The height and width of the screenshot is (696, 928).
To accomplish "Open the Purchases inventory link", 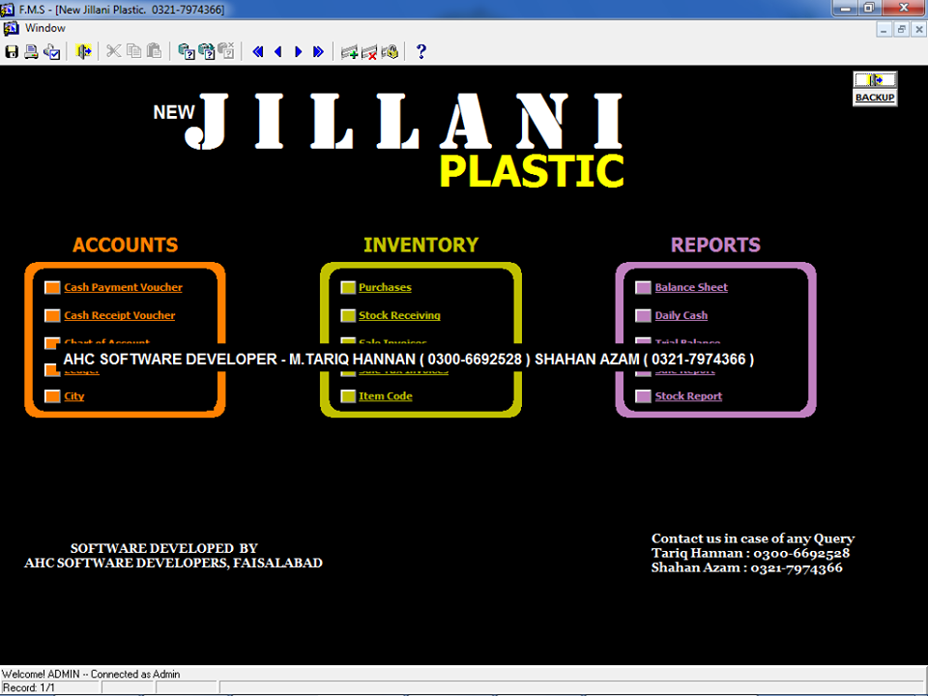I will point(385,287).
